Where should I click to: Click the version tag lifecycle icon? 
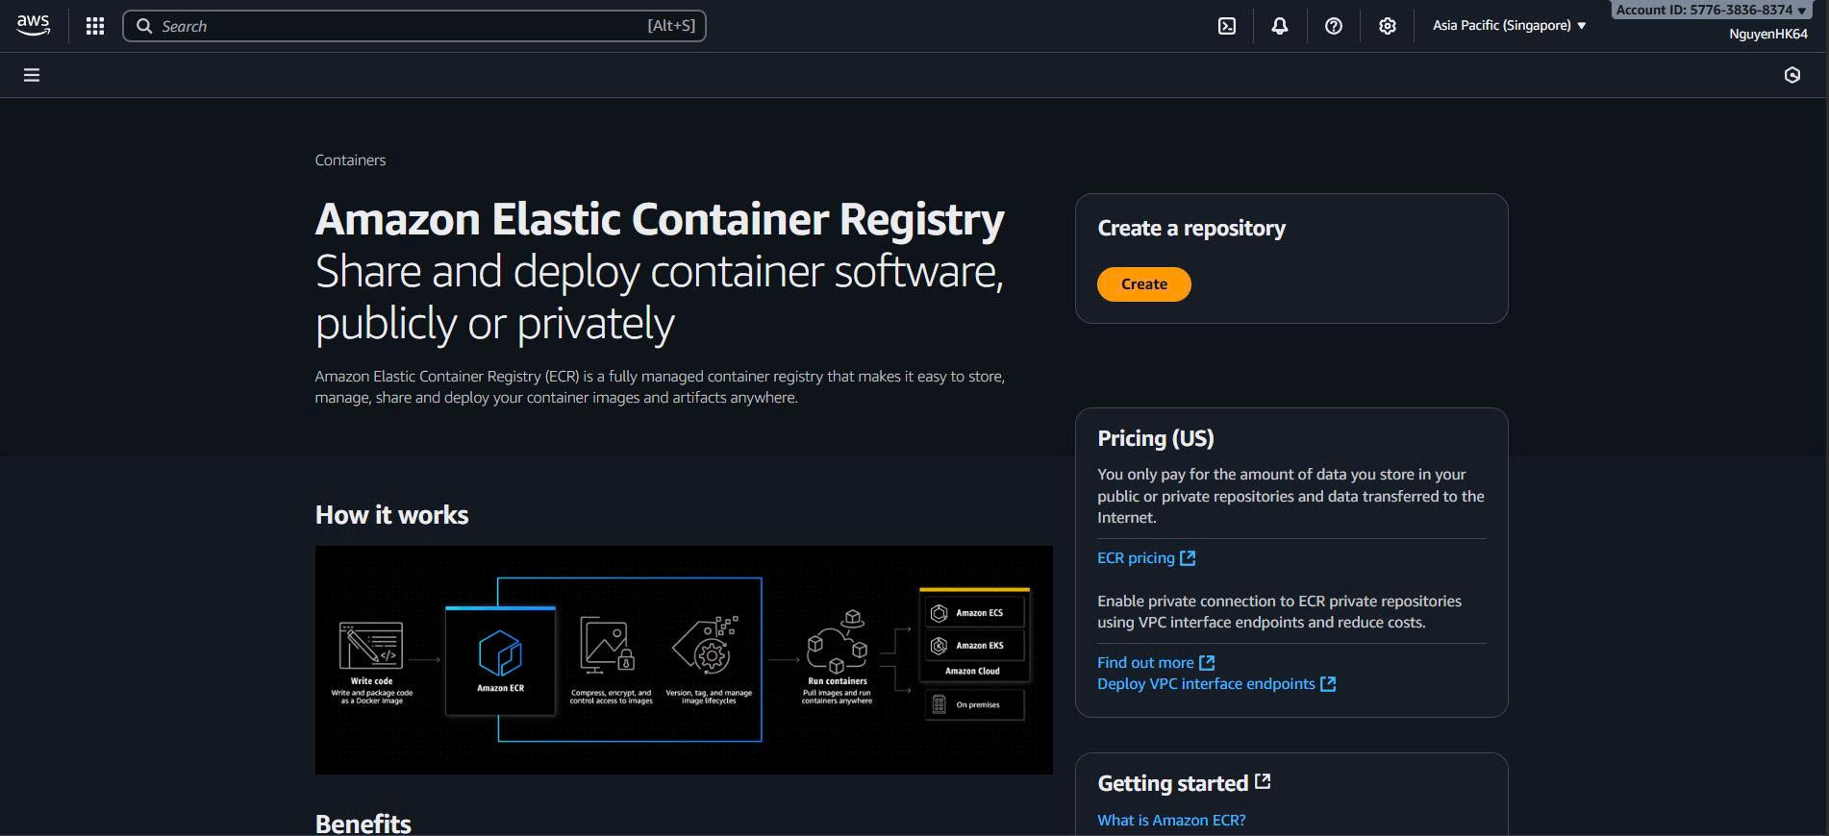pos(706,645)
